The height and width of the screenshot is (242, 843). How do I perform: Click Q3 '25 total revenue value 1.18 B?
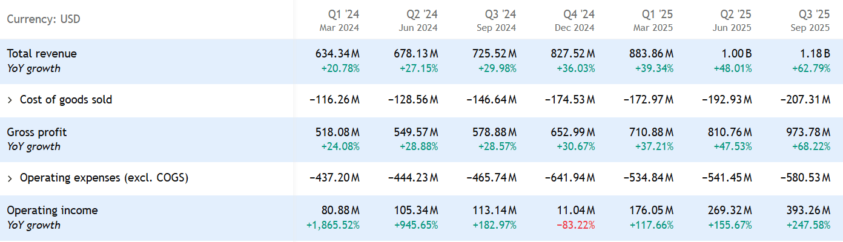click(814, 54)
